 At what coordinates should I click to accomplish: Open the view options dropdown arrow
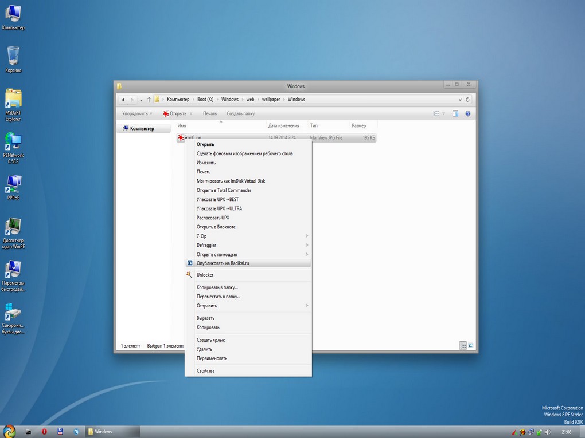pos(443,113)
